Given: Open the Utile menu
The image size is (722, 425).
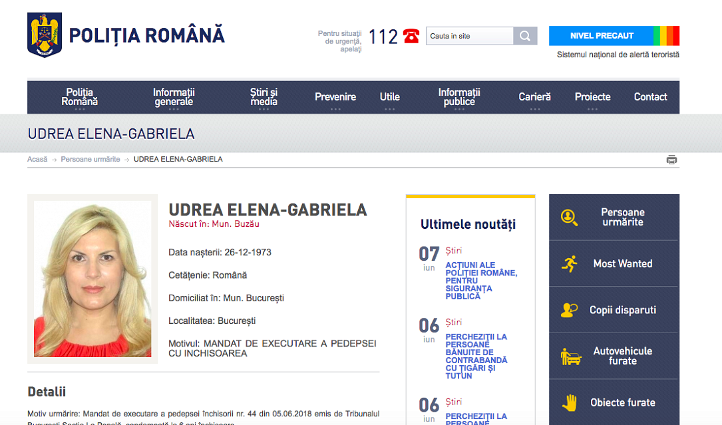Looking at the screenshot, I should coord(389,97).
